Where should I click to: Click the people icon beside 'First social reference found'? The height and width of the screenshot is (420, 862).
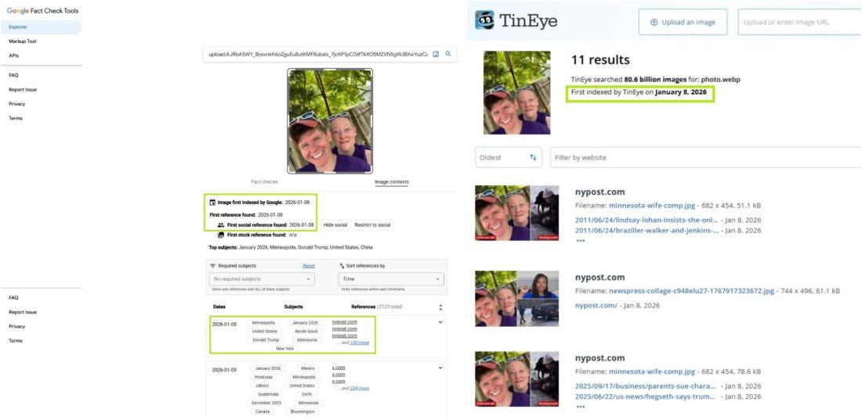[220, 224]
